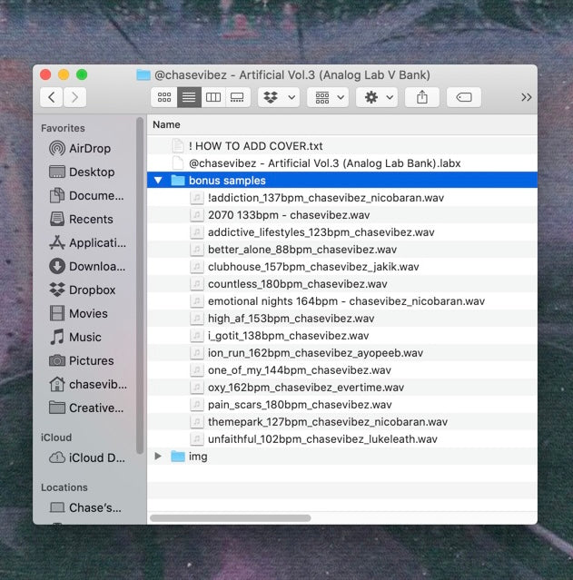
Task: Select unfaithful_102bpm_chasevibez_lukeleath.wav
Action: coord(342,439)
